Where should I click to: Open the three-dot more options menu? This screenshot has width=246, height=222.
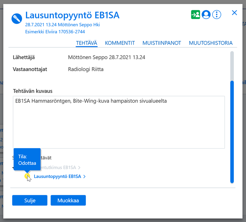[217, 15]
